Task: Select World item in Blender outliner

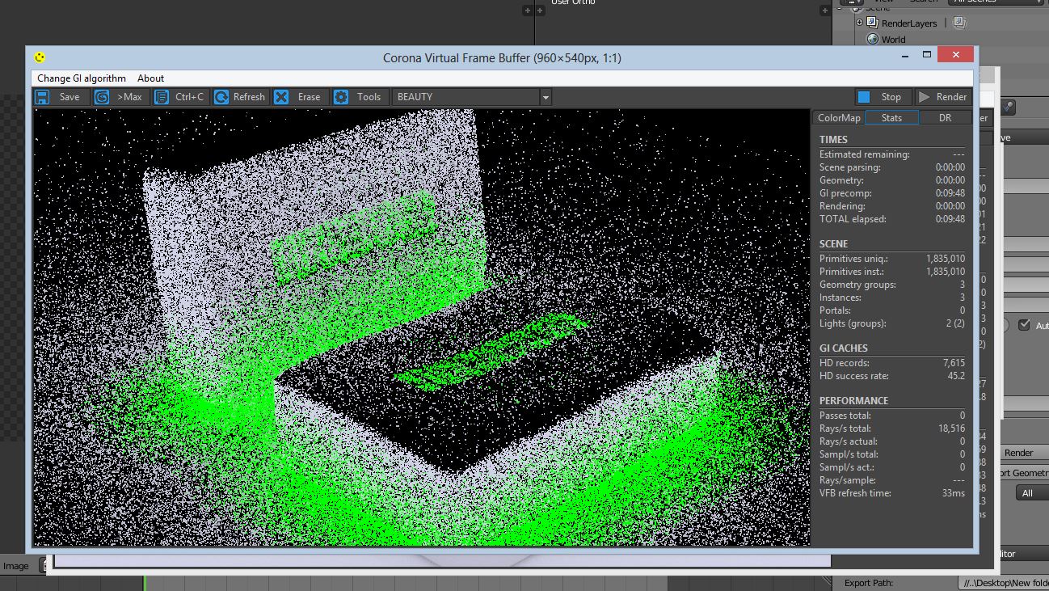Action: (893, 39)
